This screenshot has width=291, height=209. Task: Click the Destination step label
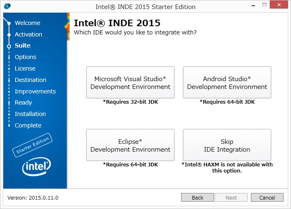pyautogui.click(x=30, y=80)
